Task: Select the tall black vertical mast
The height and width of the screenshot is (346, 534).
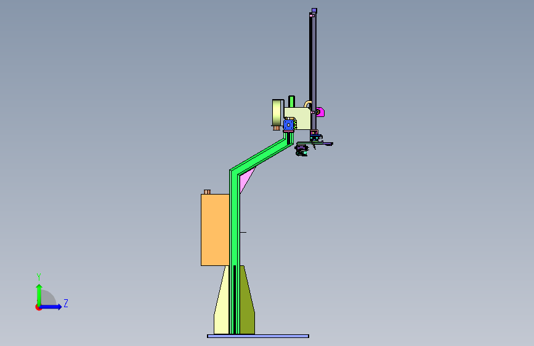Action: click(313, 71)
